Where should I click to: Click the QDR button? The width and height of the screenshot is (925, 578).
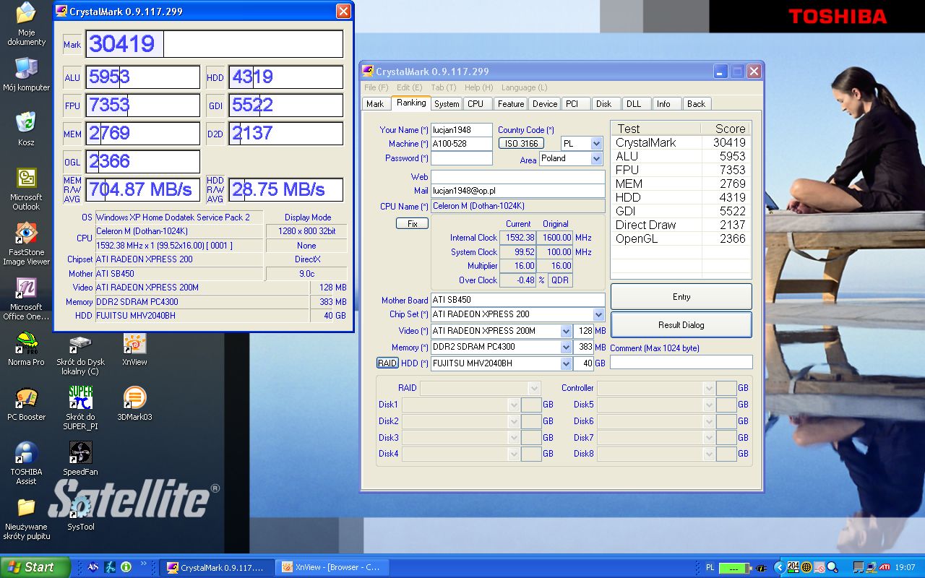tap(559, 280)
